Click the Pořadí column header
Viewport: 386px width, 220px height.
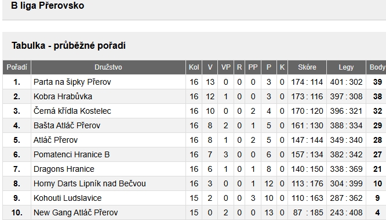(17, 67)
